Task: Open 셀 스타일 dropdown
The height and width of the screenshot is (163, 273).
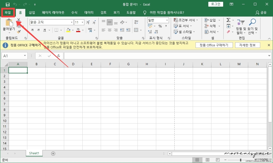Action: [x=184, y=32]
